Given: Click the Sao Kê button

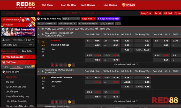Looking at the screenshot, I should click(x=158, y=13).
